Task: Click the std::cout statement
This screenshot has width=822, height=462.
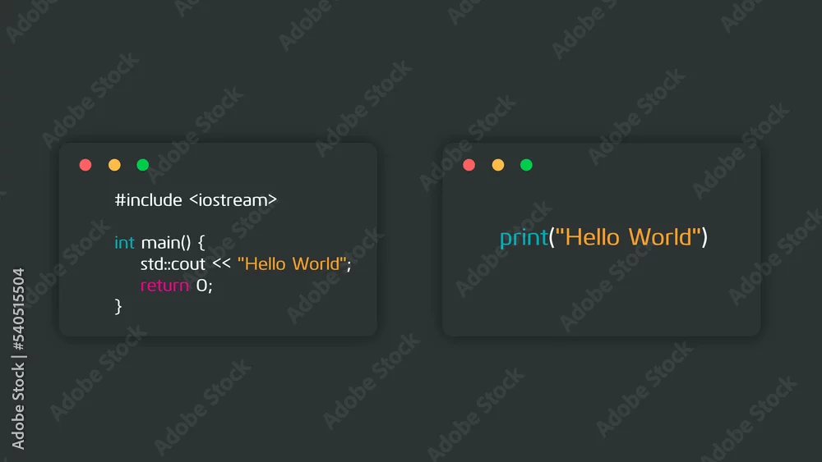Action: (x=173, y=263)
